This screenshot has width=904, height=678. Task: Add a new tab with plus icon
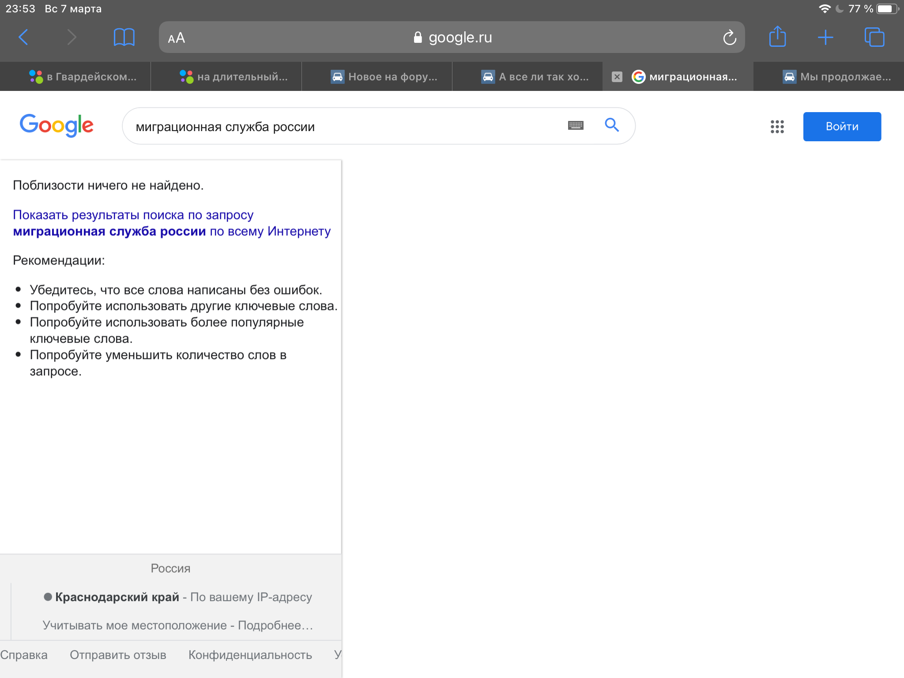pos(825,38)
